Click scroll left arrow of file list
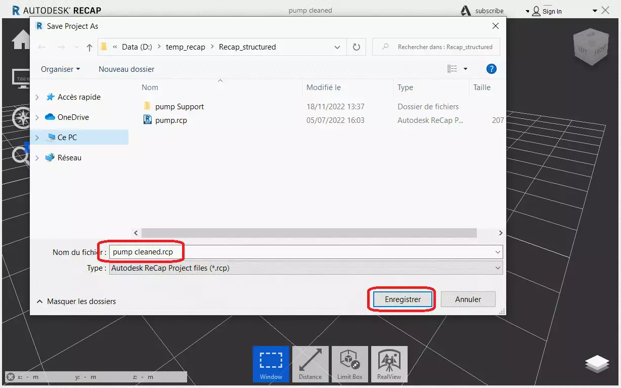 (136, 233)
